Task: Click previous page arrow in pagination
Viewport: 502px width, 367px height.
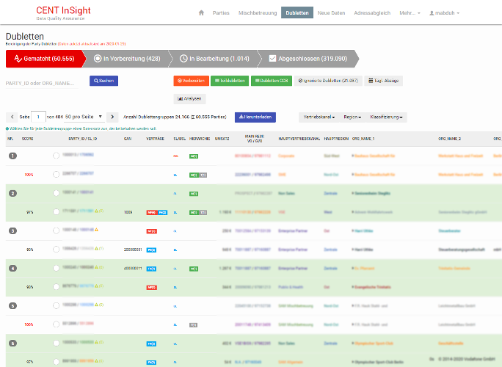Action: 12,117
